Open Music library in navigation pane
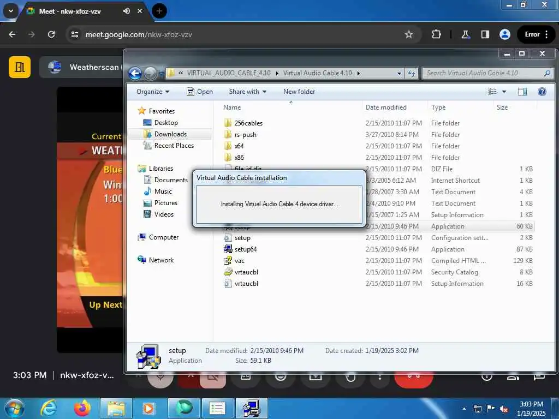The height and width of the screenshot is (419, 559). coord(158,191)
